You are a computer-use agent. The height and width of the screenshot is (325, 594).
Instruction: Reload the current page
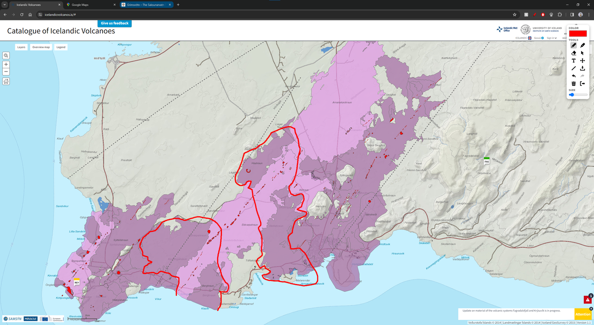tap(21, 14)
